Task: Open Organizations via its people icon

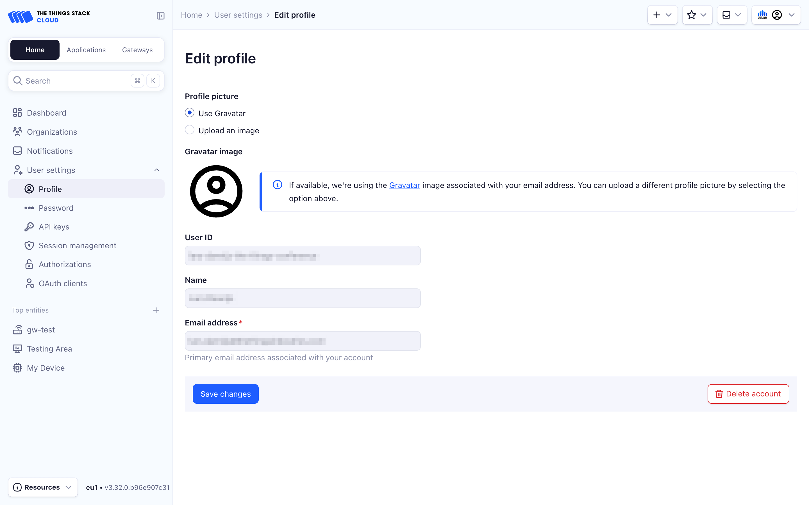Action: 17,132
